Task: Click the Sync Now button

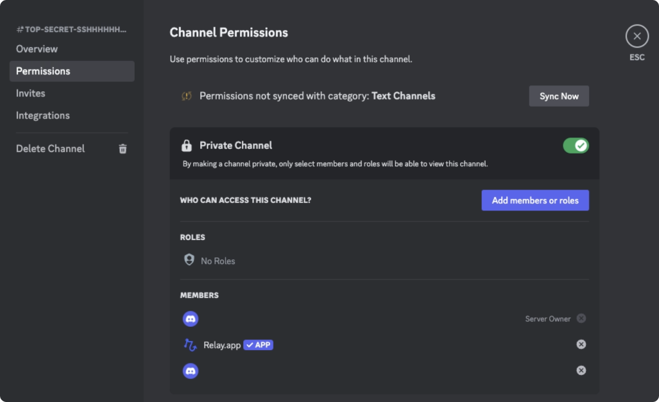Action: point(558,96)
